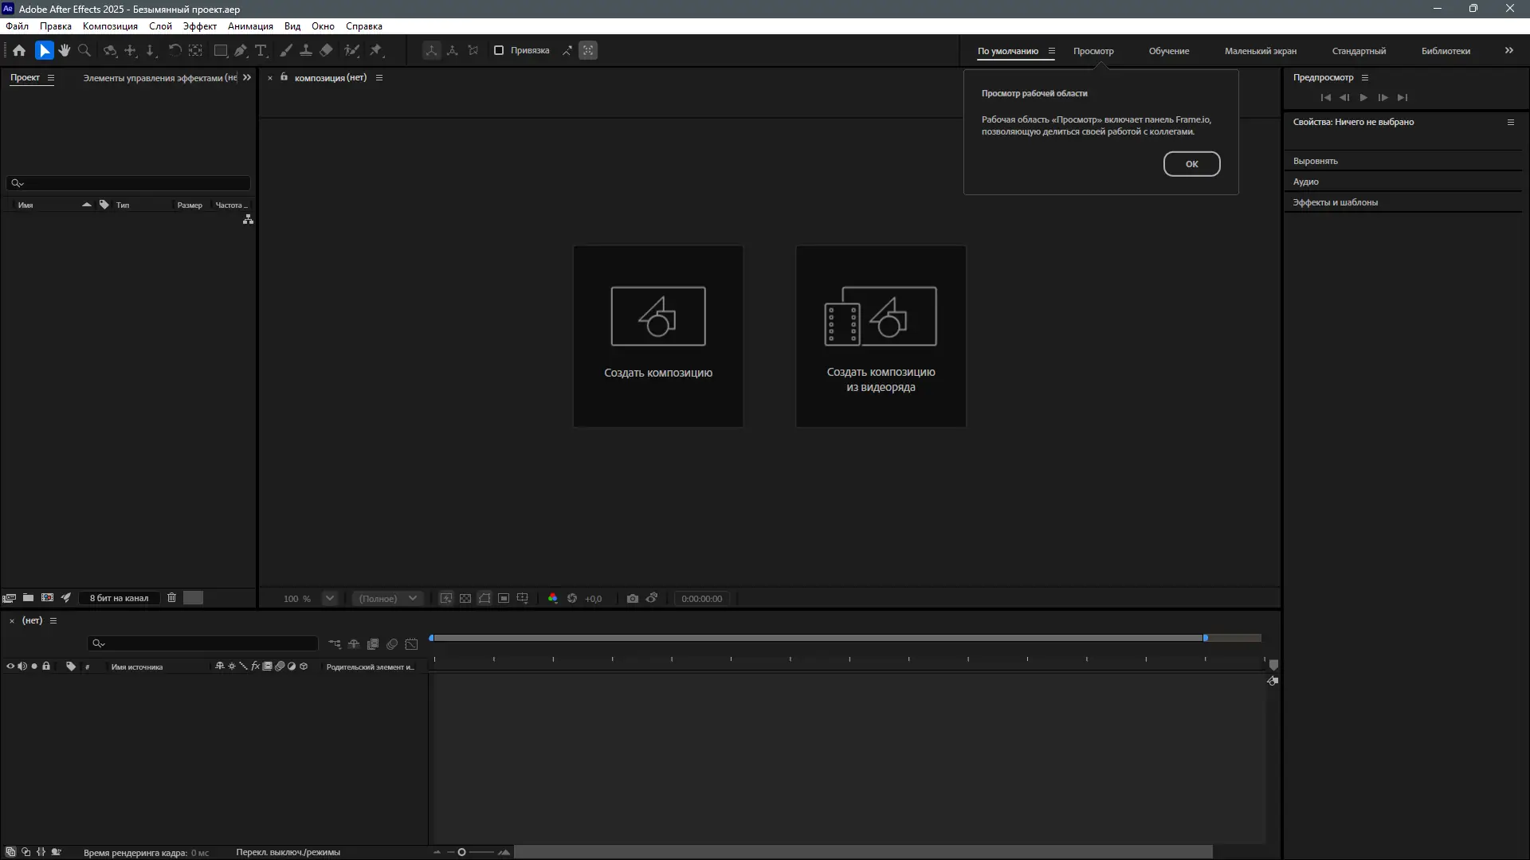Screen dimensions: 1530x860
Task: Switch to the Обучение workspace tab
Action: 1167,50
